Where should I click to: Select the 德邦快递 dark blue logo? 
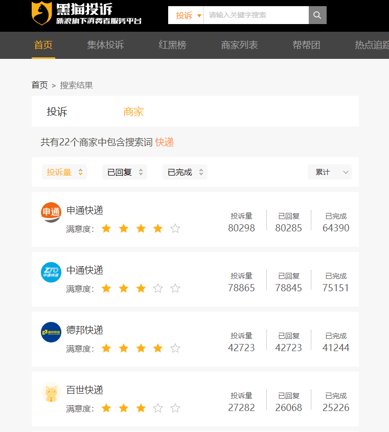tap(51, 332)
